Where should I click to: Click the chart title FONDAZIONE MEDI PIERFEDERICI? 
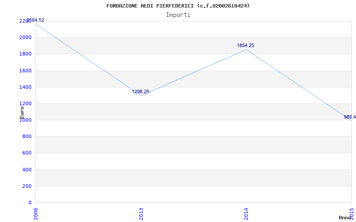coord(178,6)
